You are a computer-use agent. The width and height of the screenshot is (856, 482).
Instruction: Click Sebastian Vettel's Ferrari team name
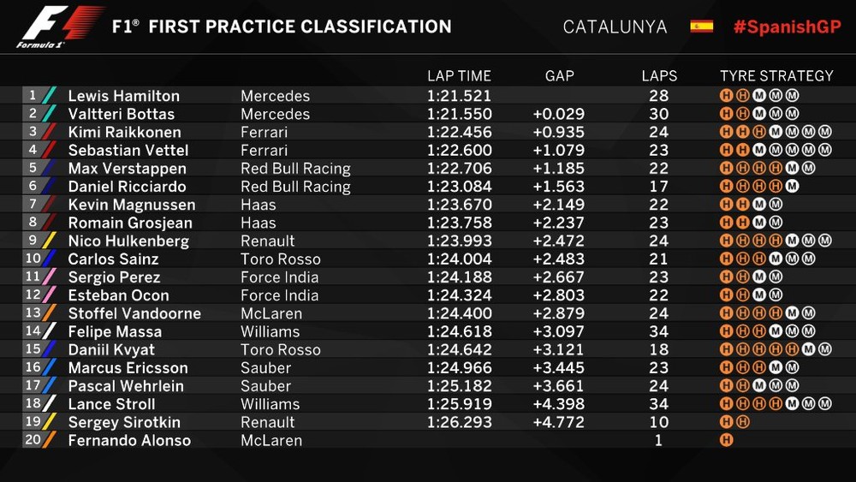(x=264, y=150)
